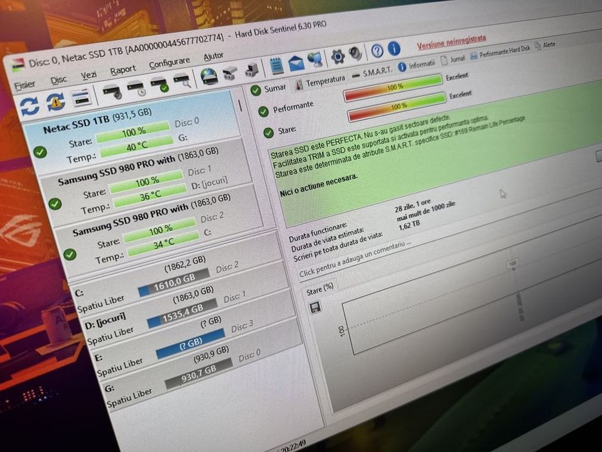The height and width of the screenshot is (452, 602).
Task: Open the Configurare menu
Action: (169, 63)
